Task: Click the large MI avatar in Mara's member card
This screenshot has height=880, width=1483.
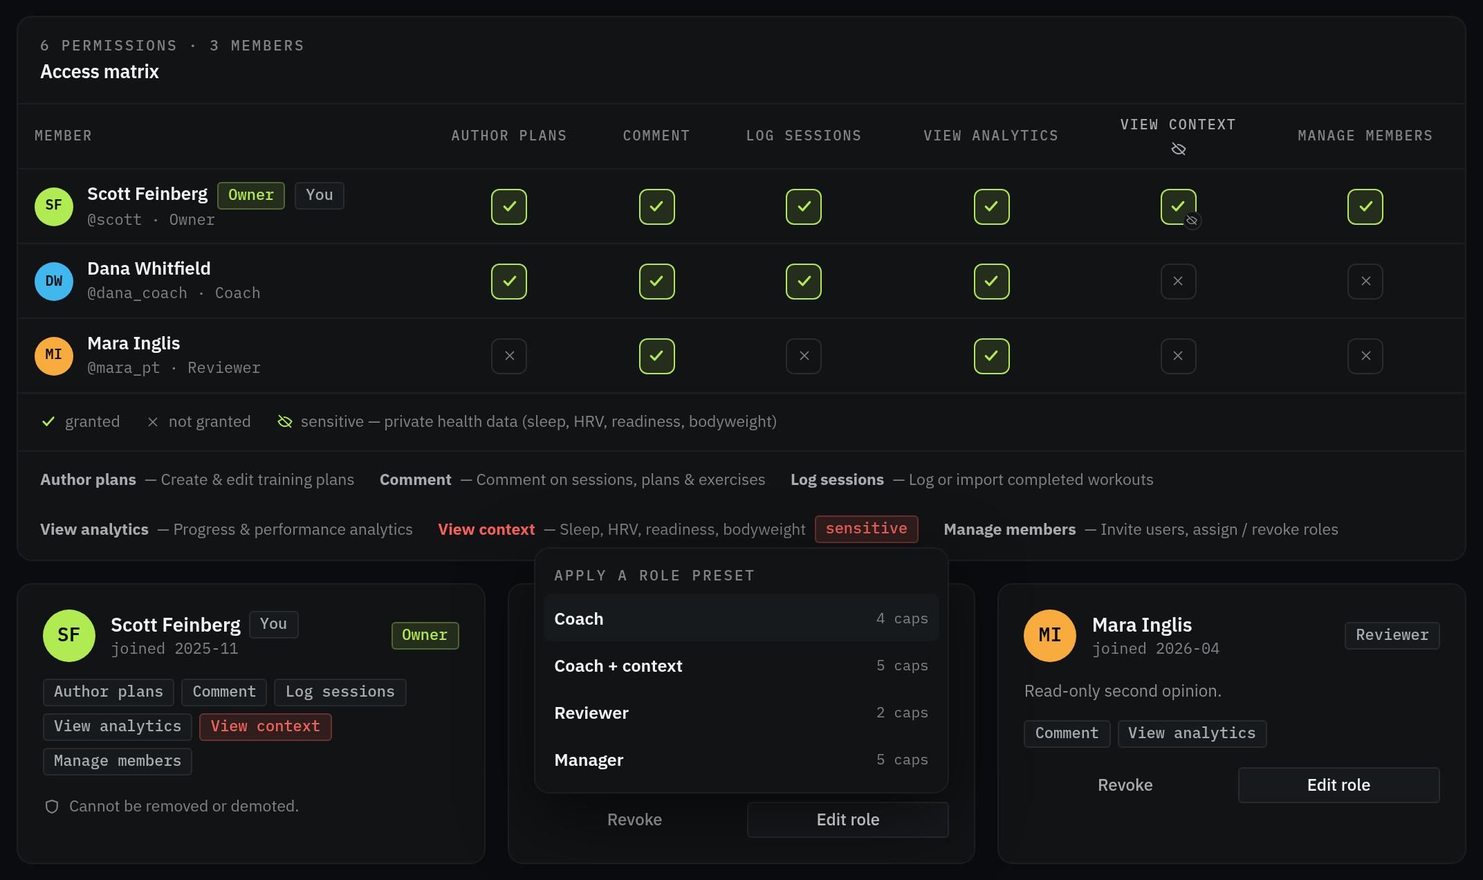Action: click(x=1050, y=635)
